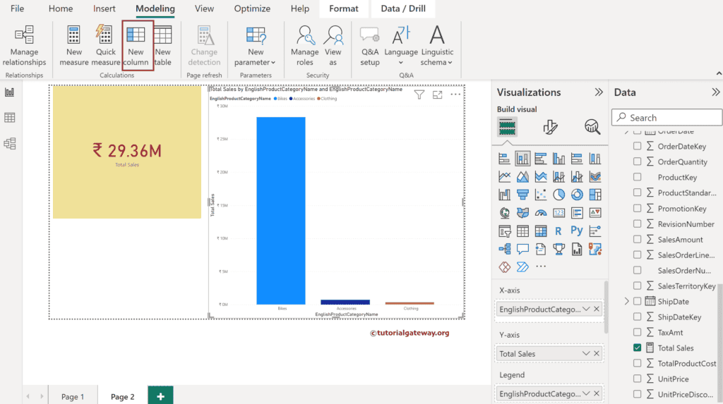Check the OrderDateKey field
Viewport: 723px width, 404px height.
coord(638,146)
